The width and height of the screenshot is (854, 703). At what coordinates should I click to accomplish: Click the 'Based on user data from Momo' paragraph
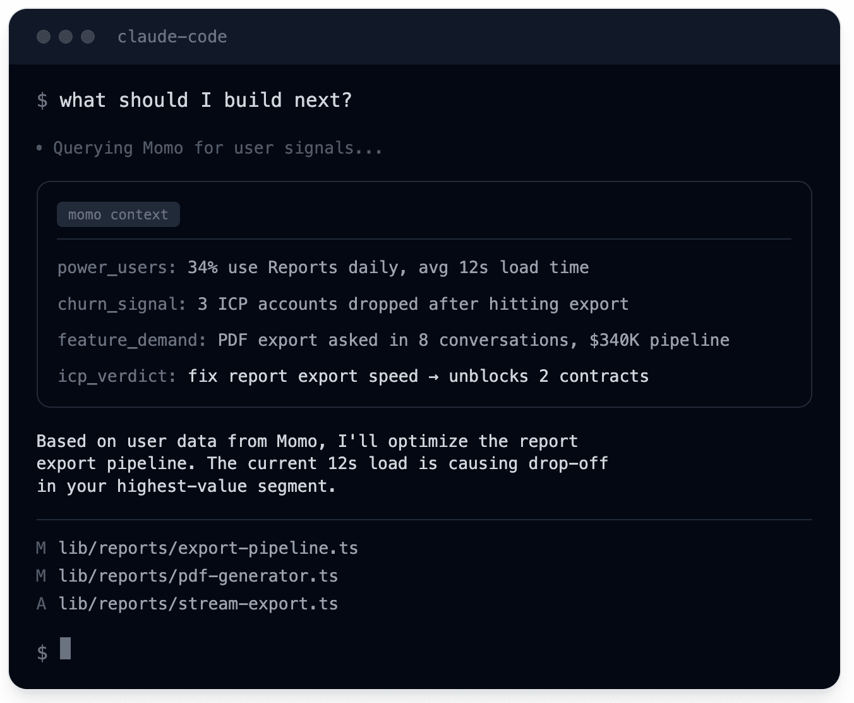[322, 463]
